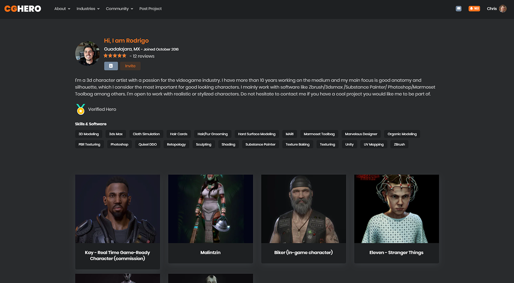The width and height of the screenshot is (514, 283).
Task: Click Rodrigo's round profile photo
Action: 88,53
